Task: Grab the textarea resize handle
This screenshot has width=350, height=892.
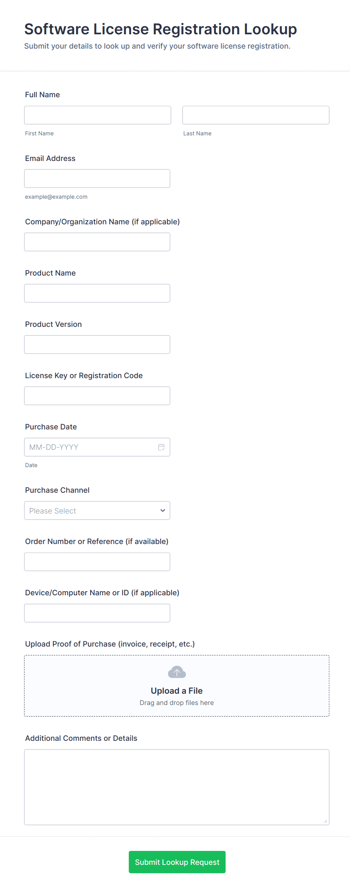Action: click(x=326, y=821)
